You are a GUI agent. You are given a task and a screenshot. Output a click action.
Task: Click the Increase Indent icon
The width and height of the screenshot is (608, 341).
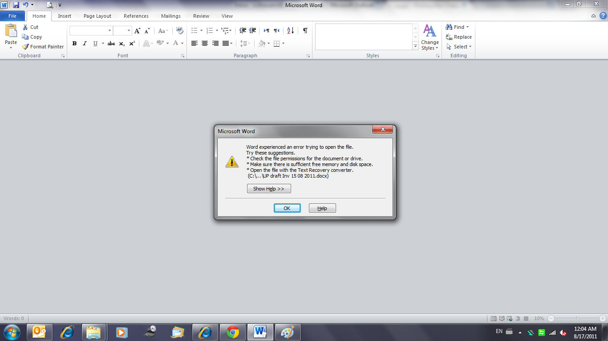252,31
